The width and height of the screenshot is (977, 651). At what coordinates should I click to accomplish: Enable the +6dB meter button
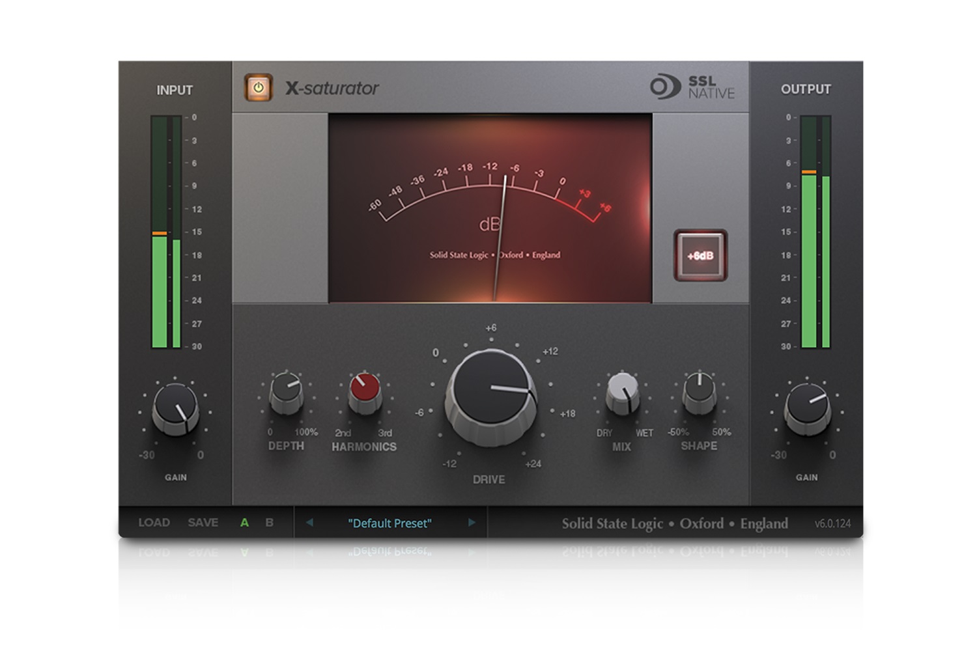pos(700,255)
